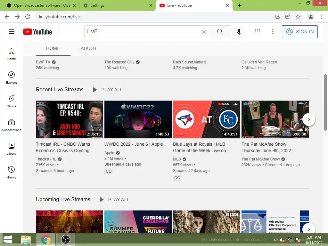Open OBS Studio from the taskbar
The image size is (328, 246).
(x=65, y=240)
